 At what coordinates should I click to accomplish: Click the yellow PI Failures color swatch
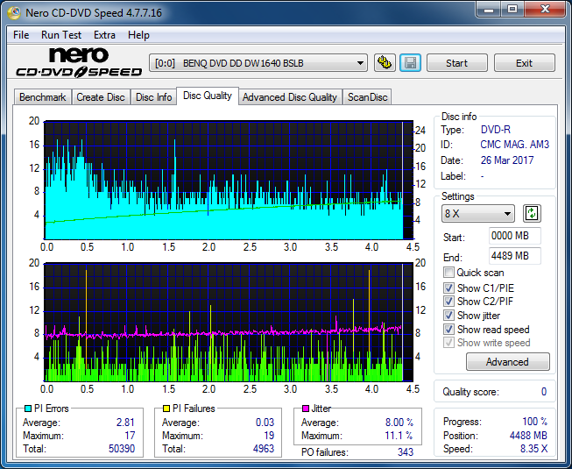coord(166,409)
